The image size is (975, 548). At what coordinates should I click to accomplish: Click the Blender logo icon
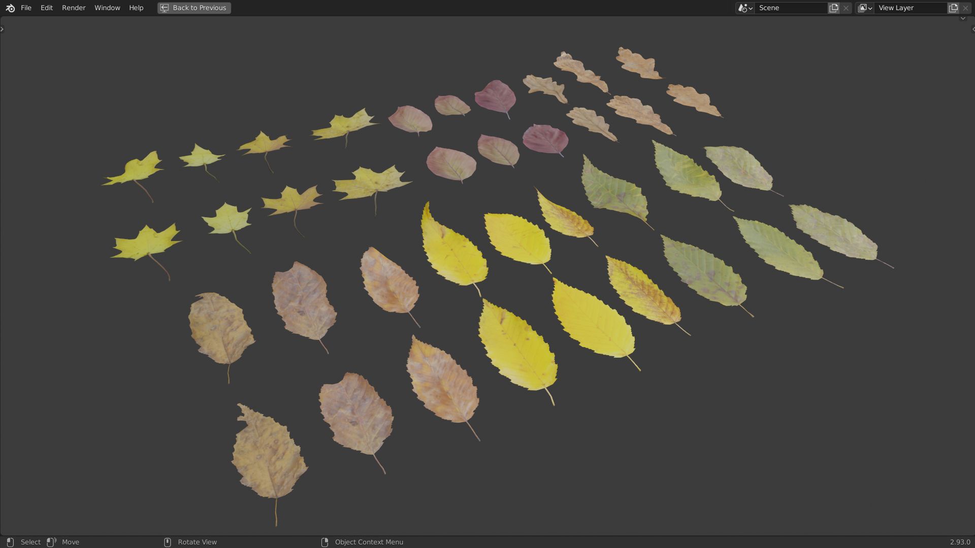(10, 8)
